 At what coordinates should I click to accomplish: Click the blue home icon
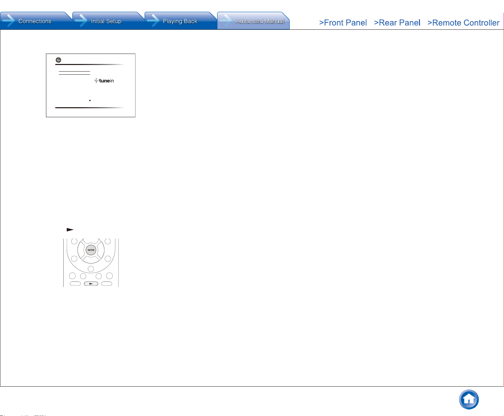[x=469, y=399]
